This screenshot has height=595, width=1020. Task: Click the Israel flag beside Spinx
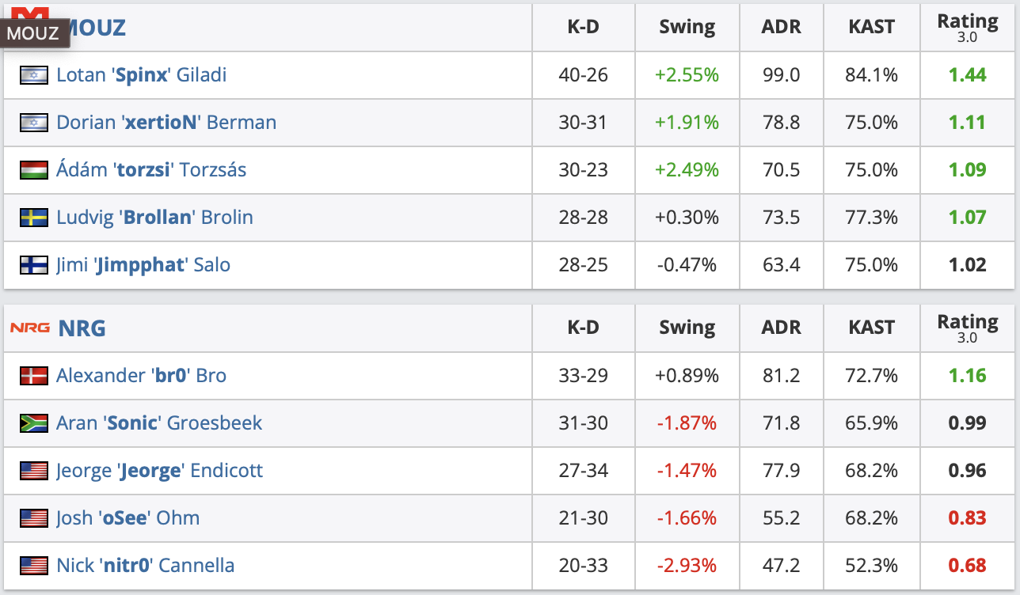click(x=33, y=75)
